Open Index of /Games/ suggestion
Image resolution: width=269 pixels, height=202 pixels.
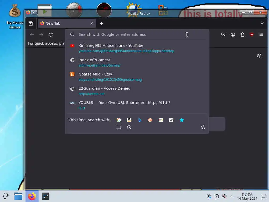(x=137, y=63)
